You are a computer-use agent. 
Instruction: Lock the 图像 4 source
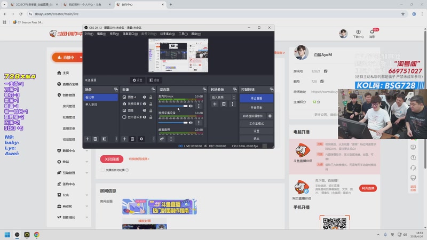click(151, 97)
